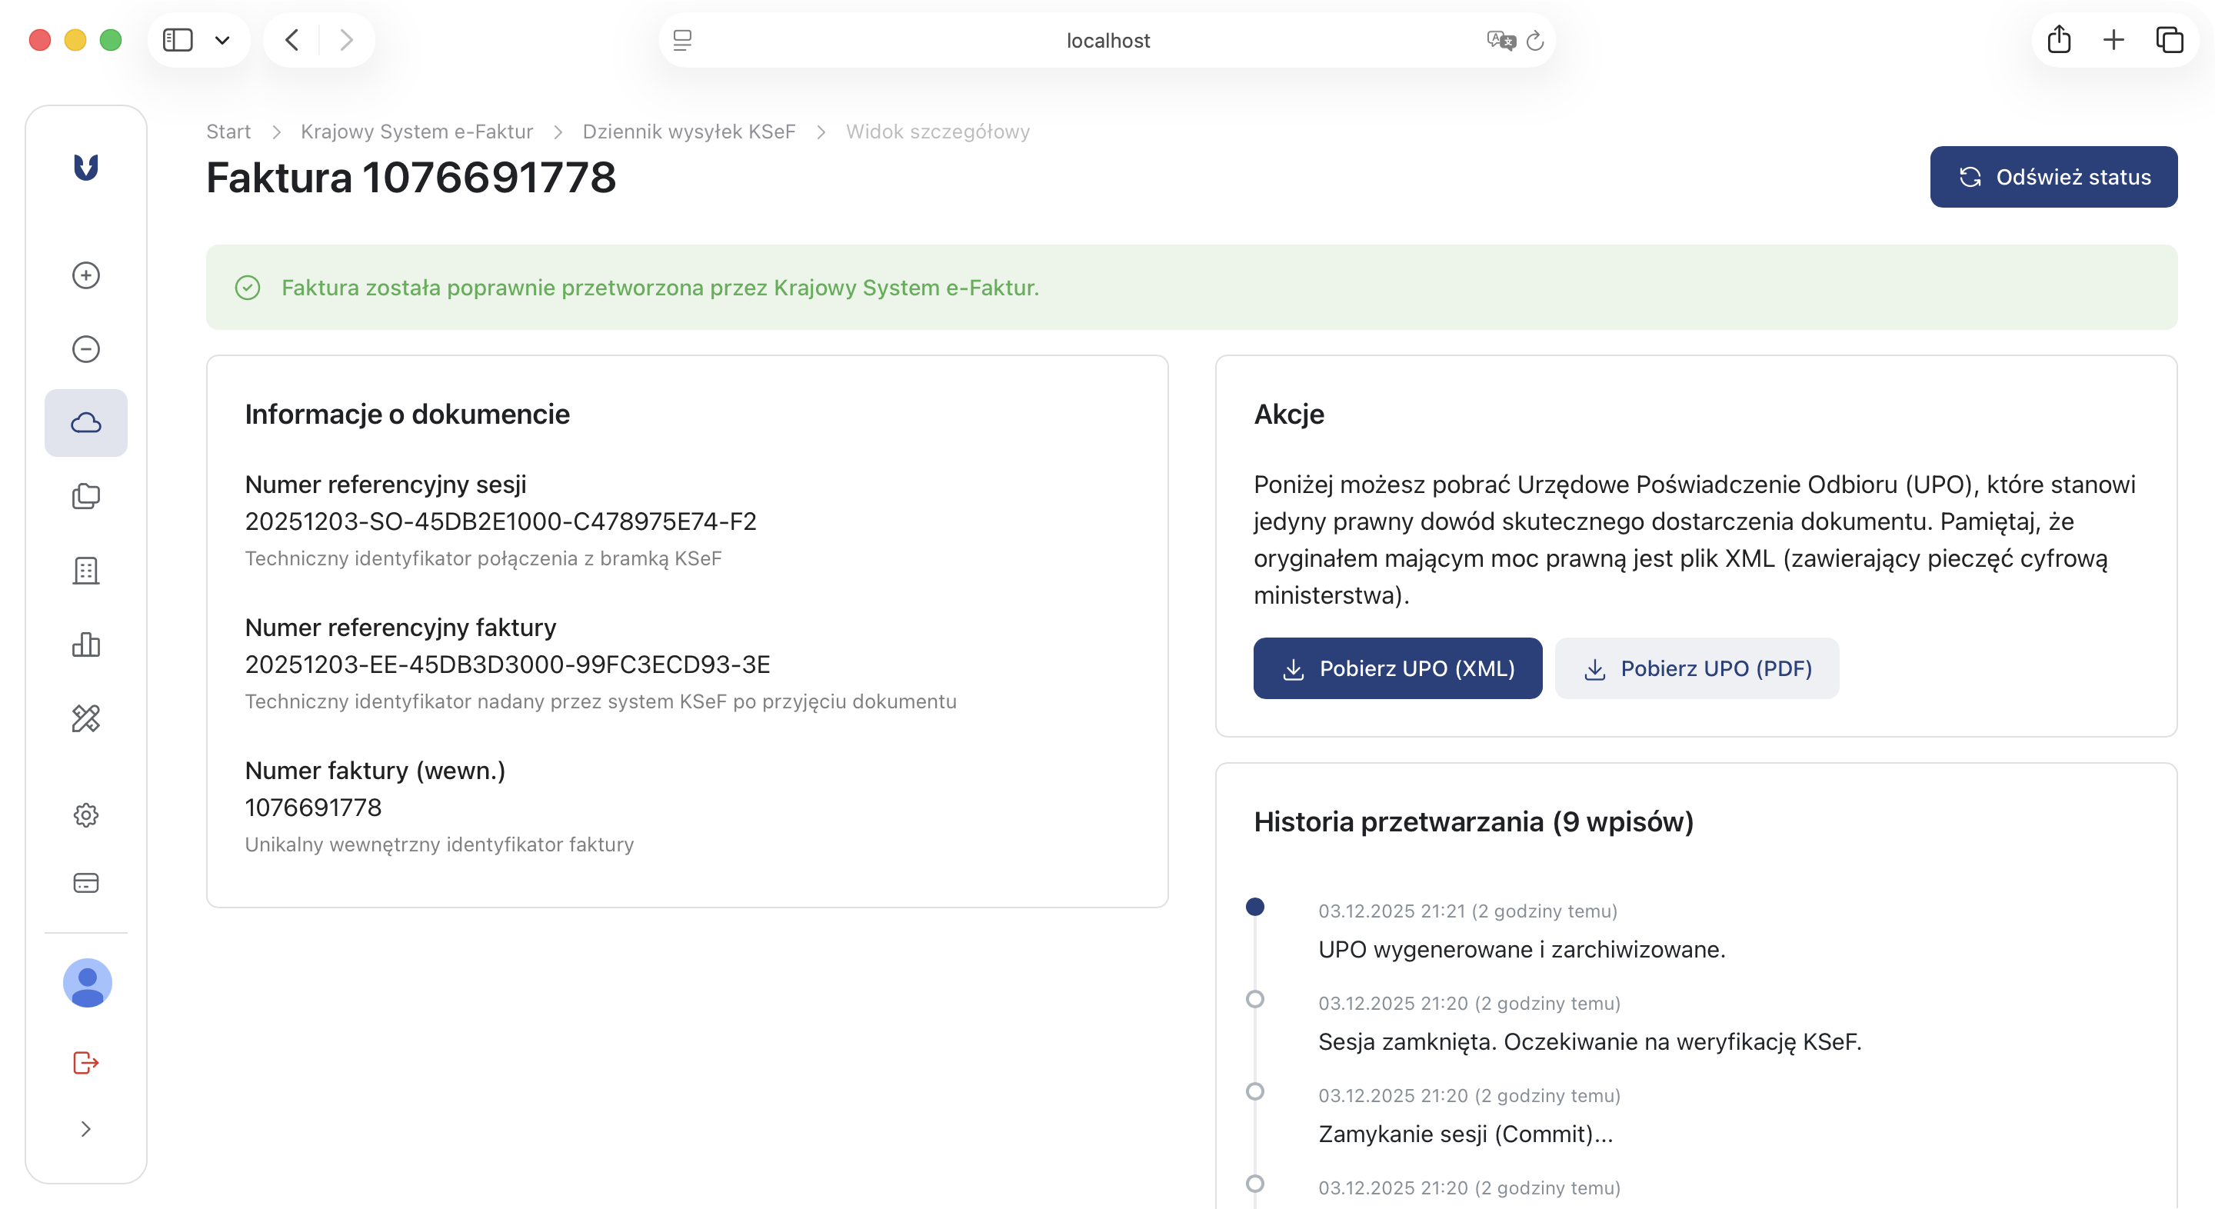This screenshot has height=1209, width=2215.
Task: Open settings using the gear icon
Action: [85, 815]
